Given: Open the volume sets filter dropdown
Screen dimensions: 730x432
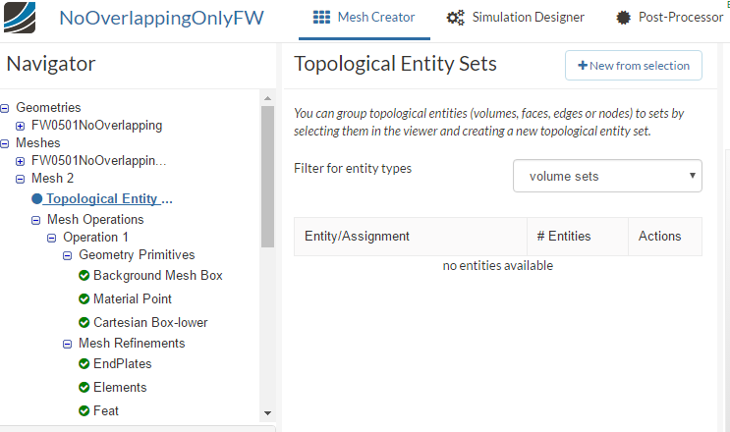Looking at the screenshot, I should (607, 177).
